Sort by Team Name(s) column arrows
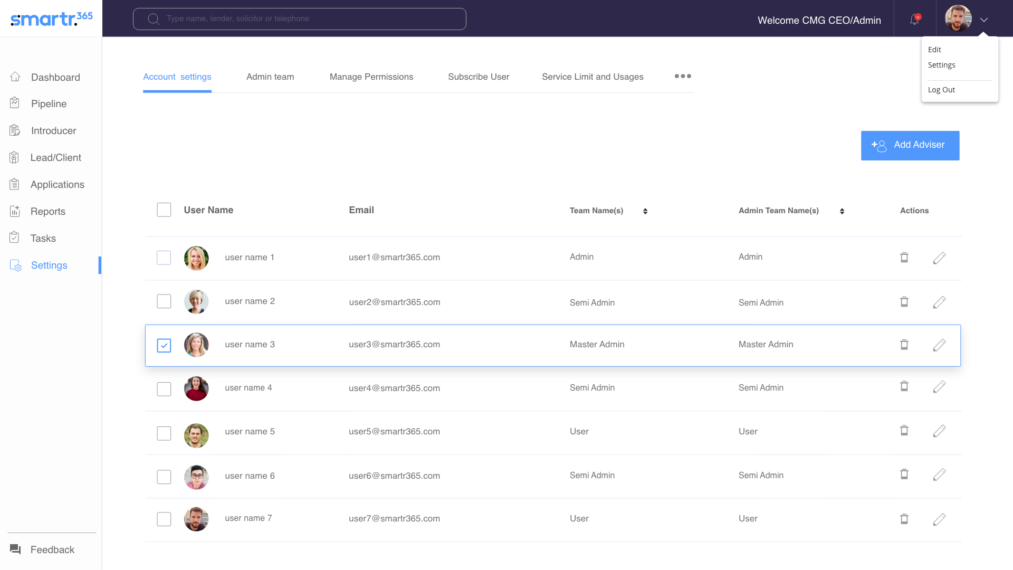Viewport: 1013px width, 570px height. 645,211
